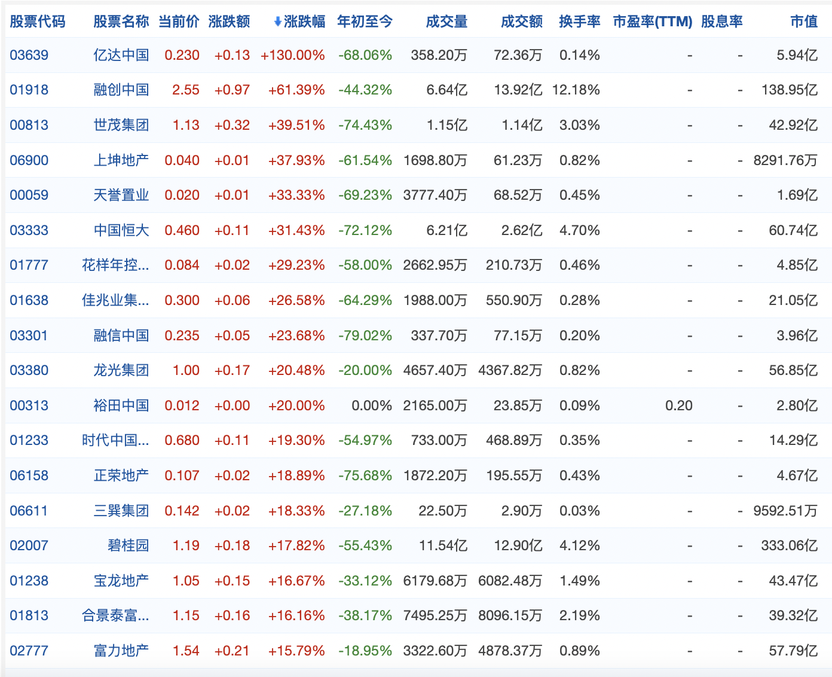Open stock code 01918
The image size is (832, 677).
coord(29,90)
